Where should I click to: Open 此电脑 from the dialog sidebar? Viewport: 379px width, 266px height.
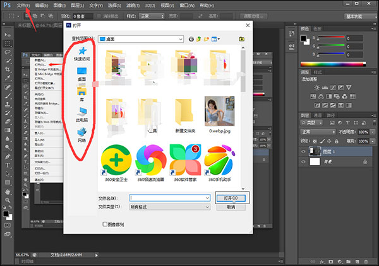point(81,112)
